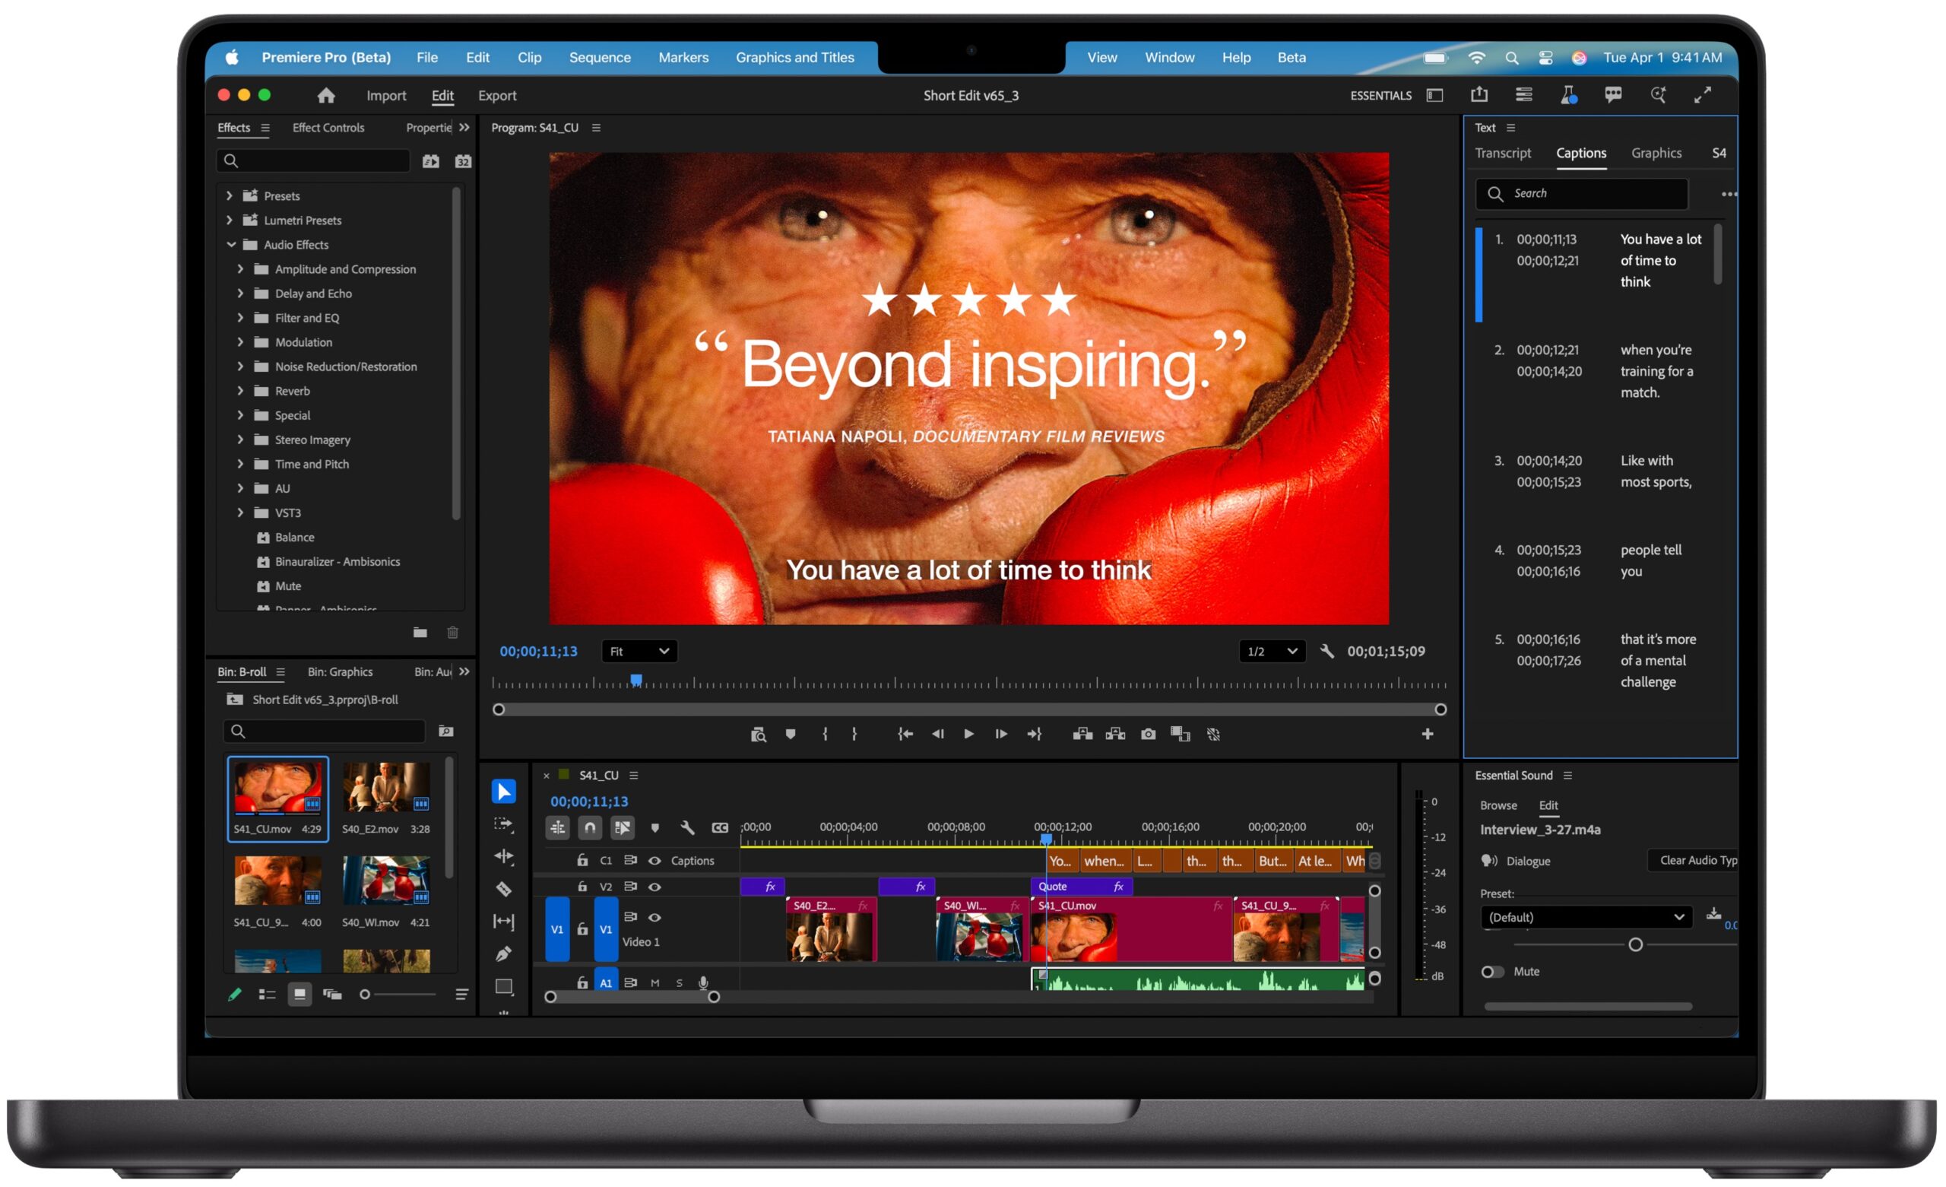Select the Selection tool in the timeline toolbar
Viewport: 1946px width, 1187px height.
point(504,791)
